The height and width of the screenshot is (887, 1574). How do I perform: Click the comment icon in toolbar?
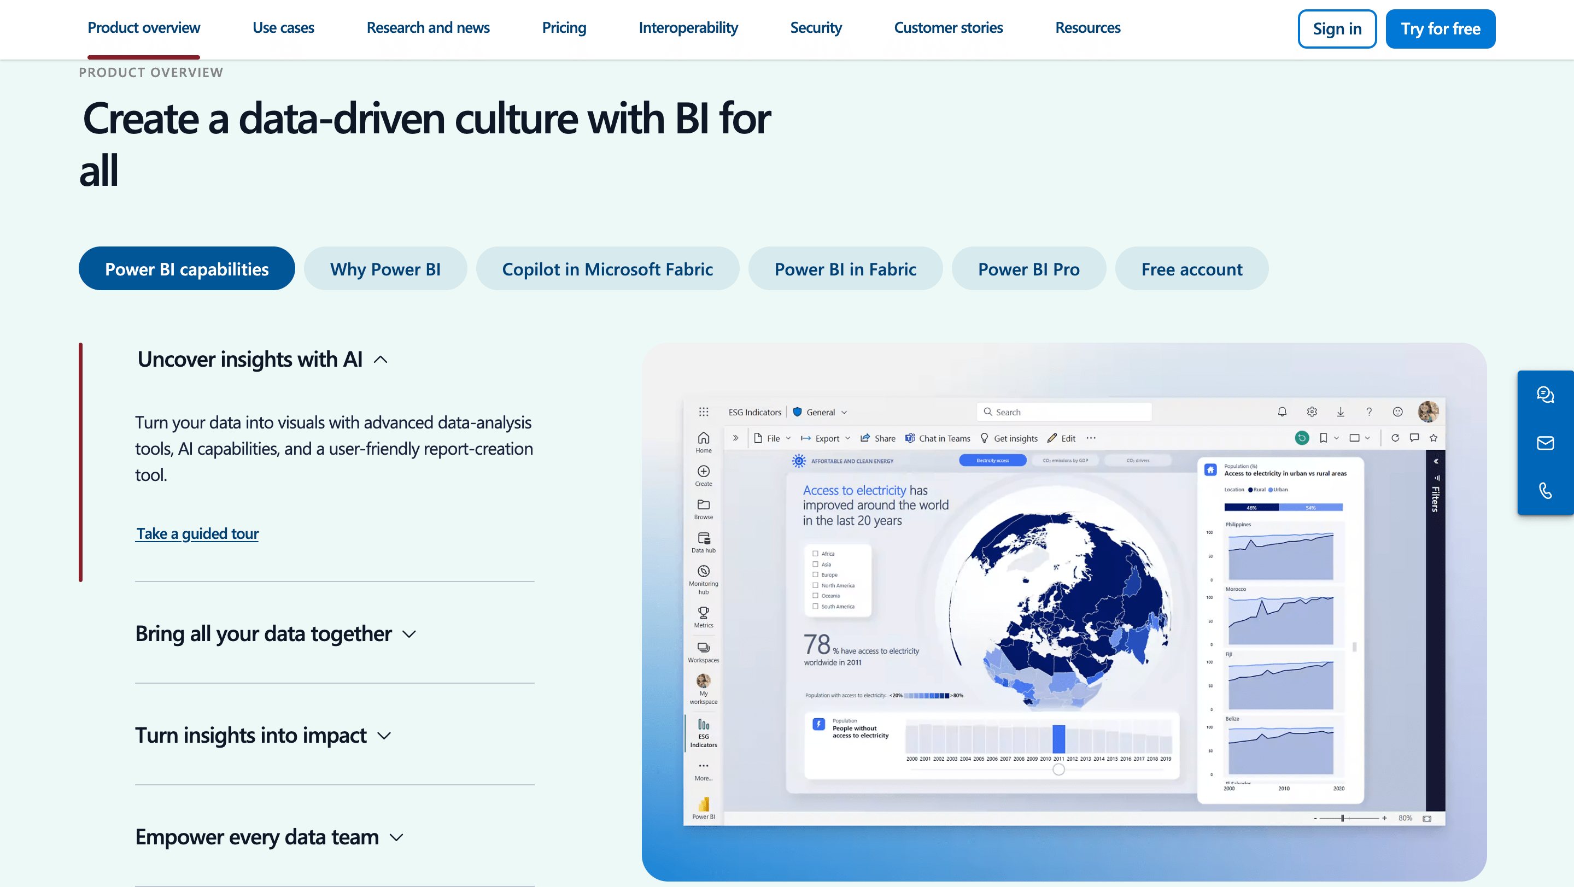point(1414,437)
